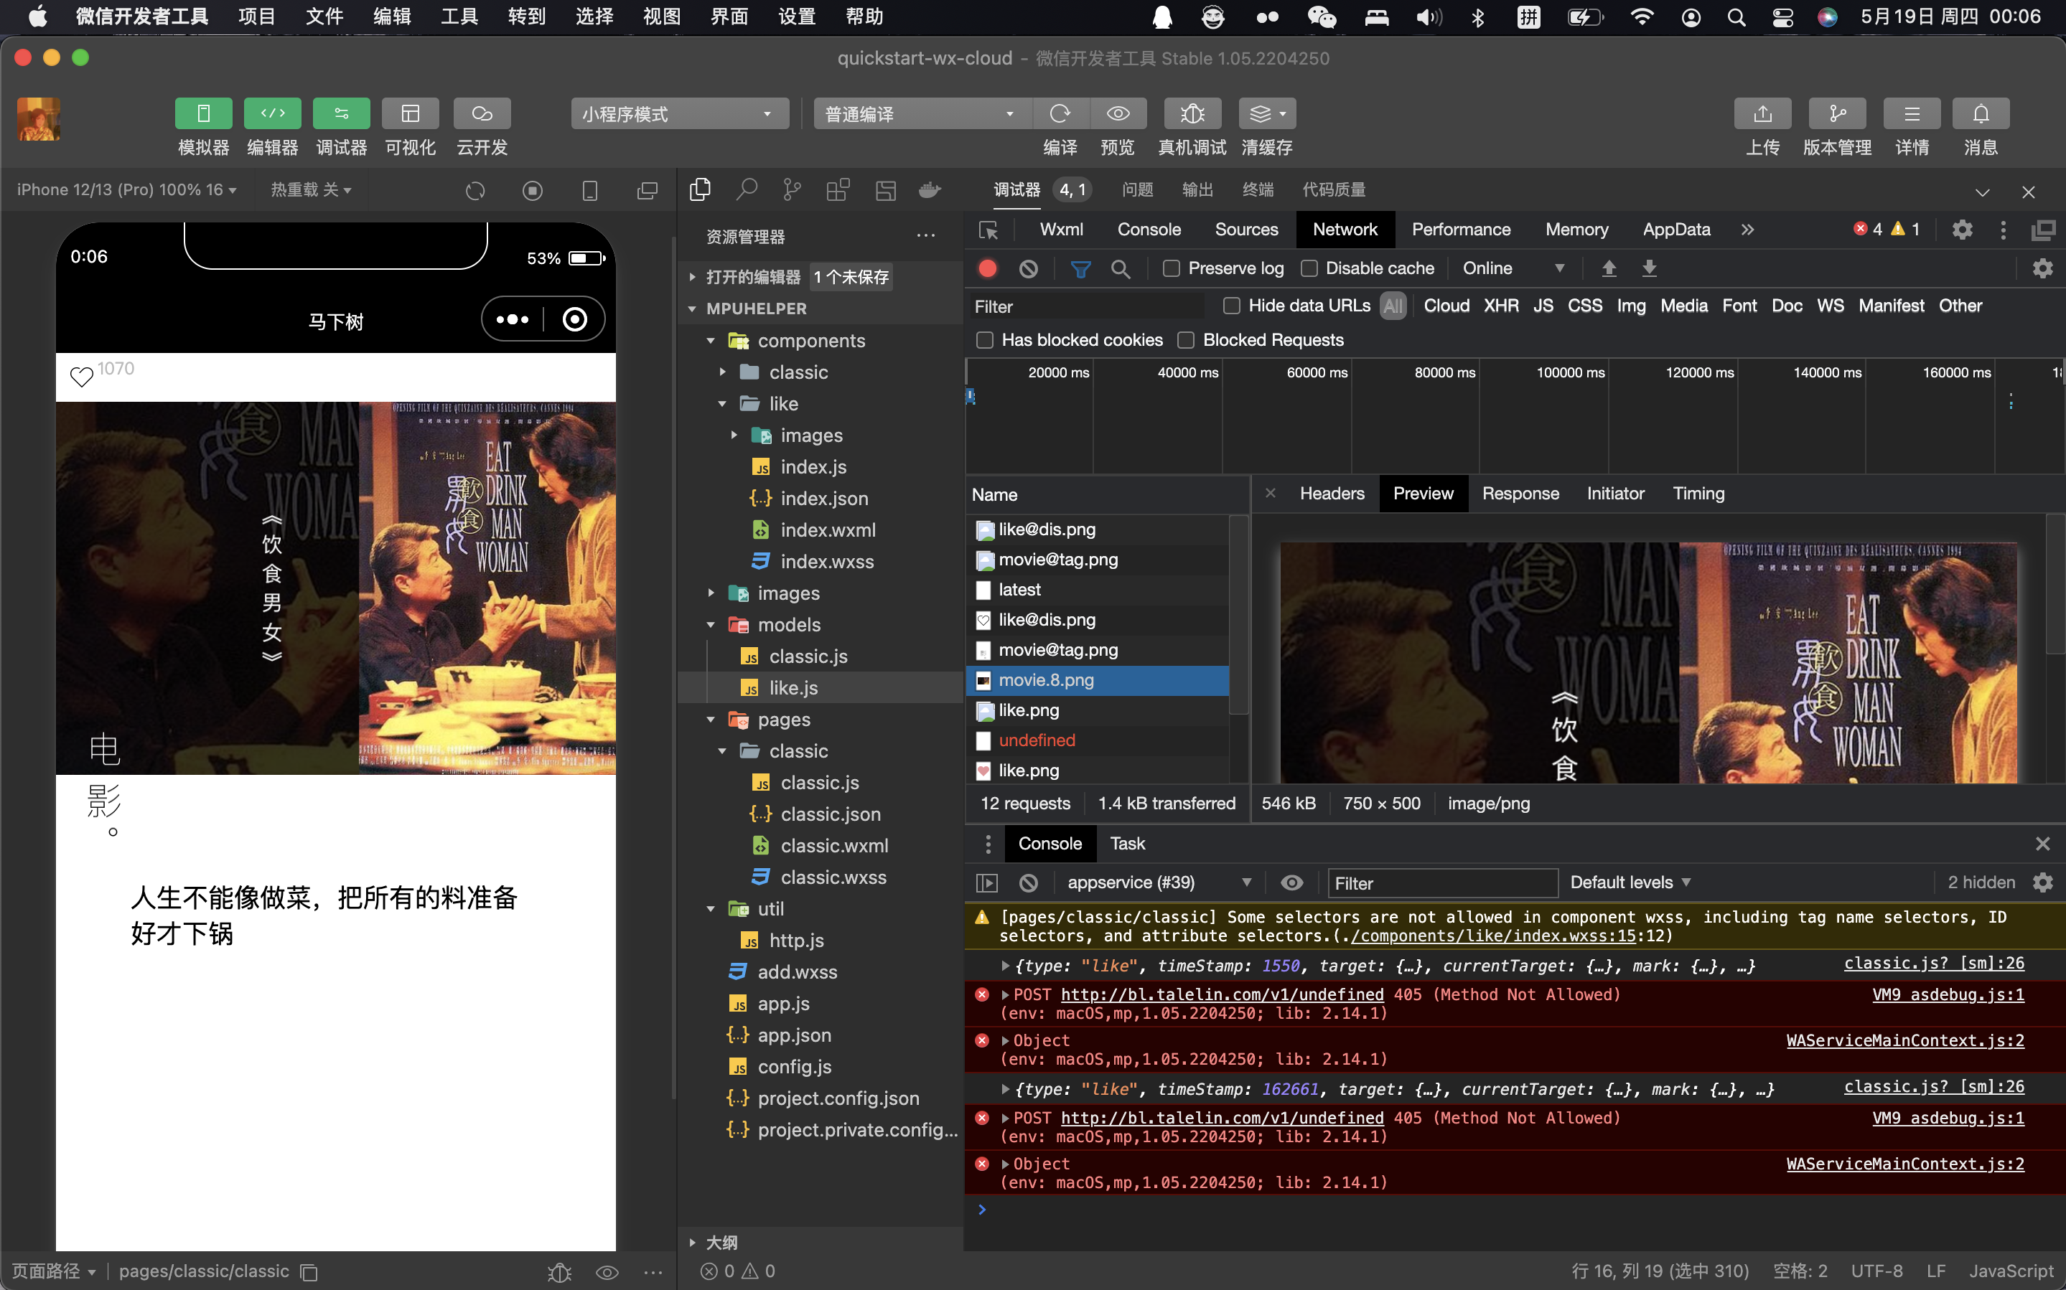2066x1290 pixels.
Task: Toggle the All filter type button
Action: tap(1393, 306)
